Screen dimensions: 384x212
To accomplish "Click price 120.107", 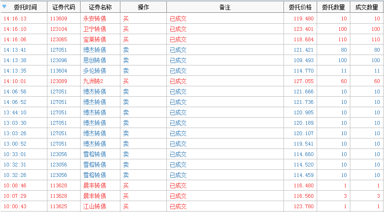I will click(x=304, y=133).
